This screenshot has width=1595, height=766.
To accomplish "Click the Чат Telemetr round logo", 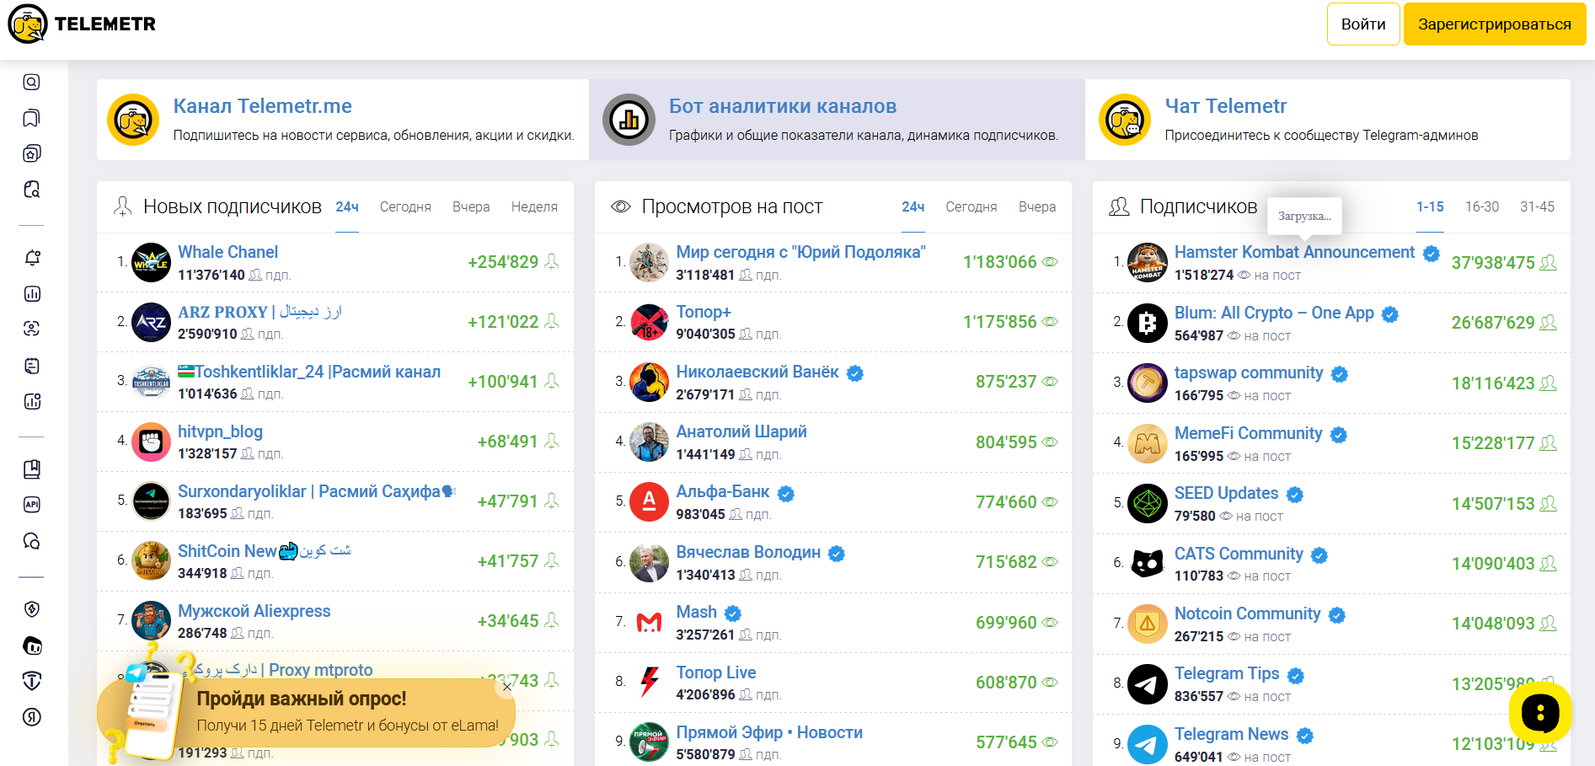I will pyautogui.click(x=1125, y=120).
